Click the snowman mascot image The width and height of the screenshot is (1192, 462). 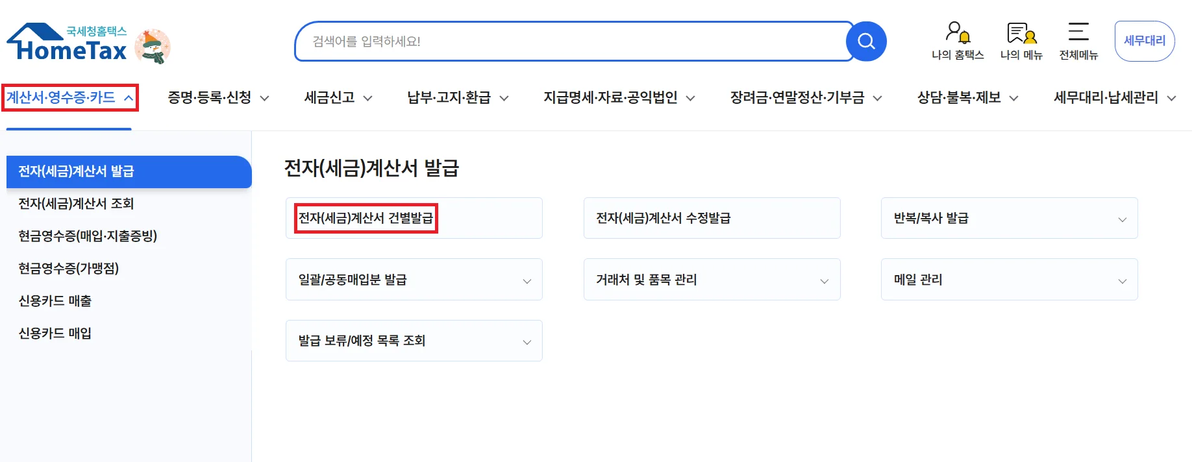coord(153,47)
